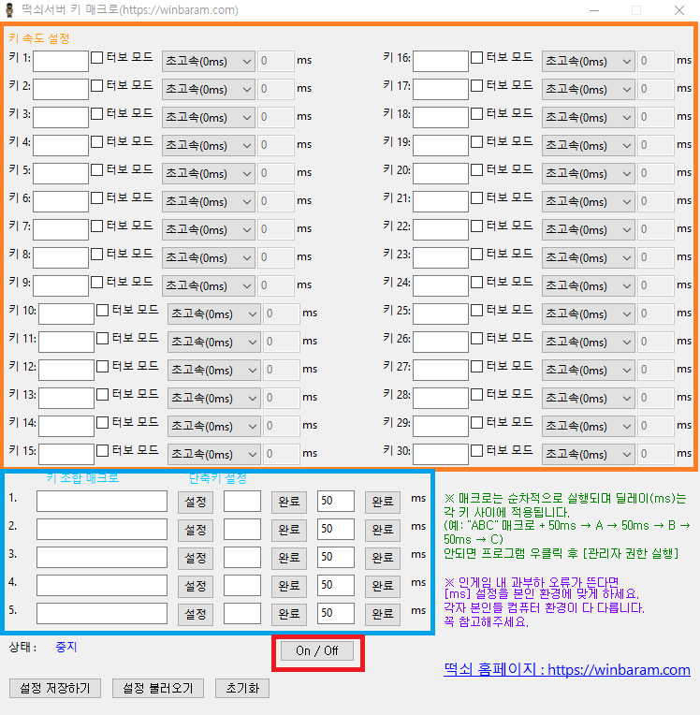700x715 pixels.
Task: Toggle macro with On / Off button
Action: pos(317,650)
